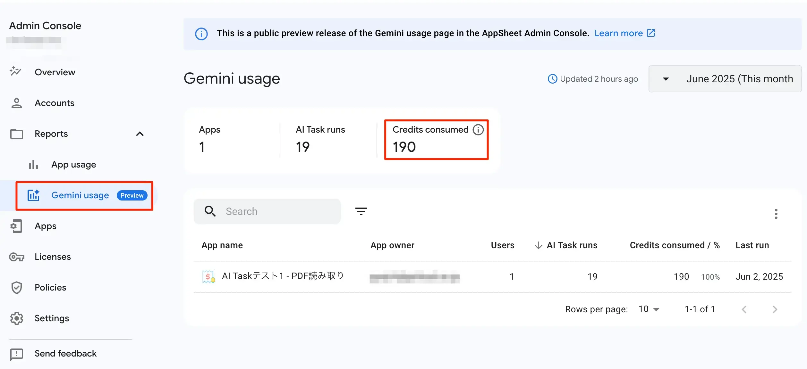Open the table filter icon
The width and height of the screenshot is (807, 369).
361,211
